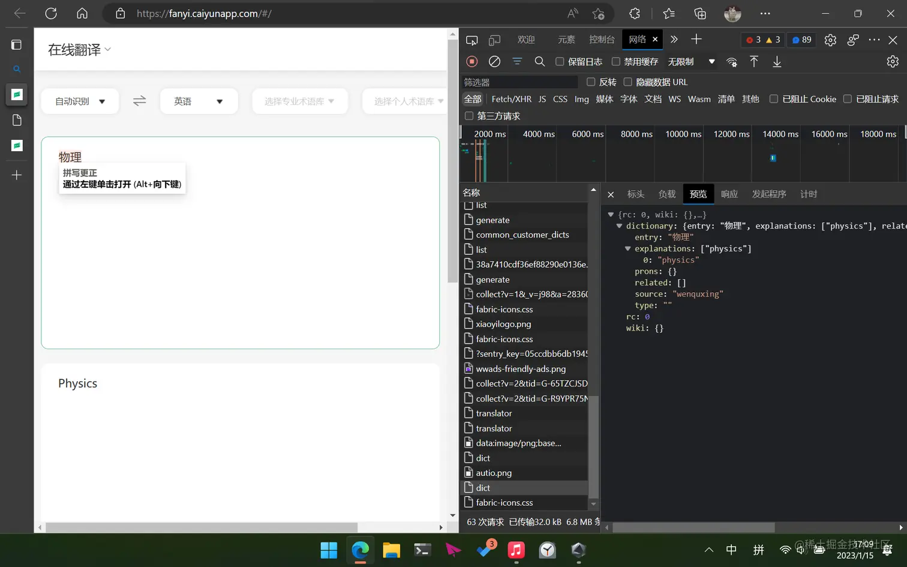Open the Windows Start menu
Viewport: 907px width, 567px height.
(329, 550)
